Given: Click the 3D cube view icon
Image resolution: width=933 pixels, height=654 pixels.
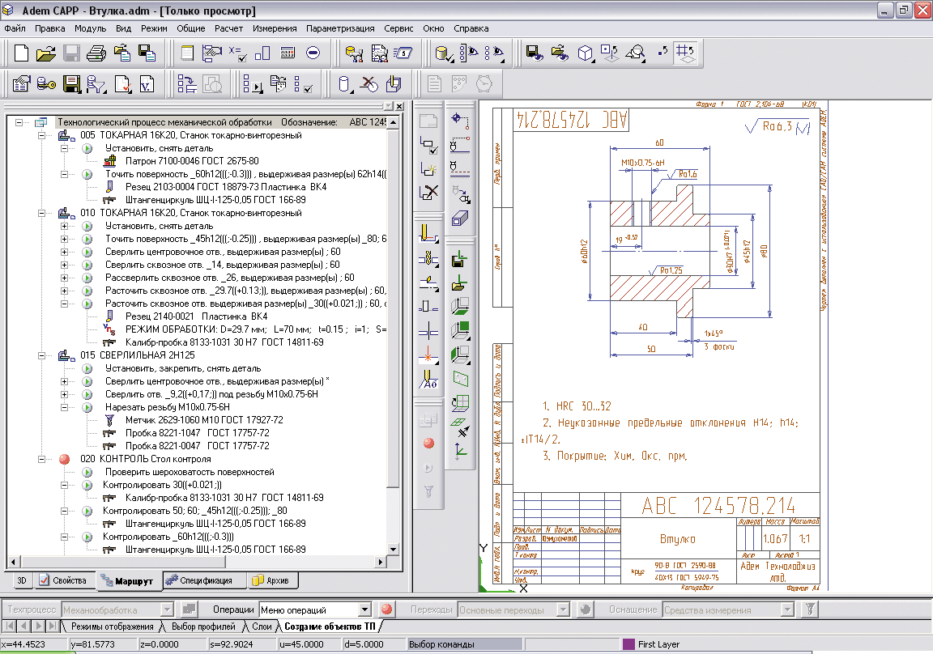Looking at the screenshot, I should click(x=585, y=53).
